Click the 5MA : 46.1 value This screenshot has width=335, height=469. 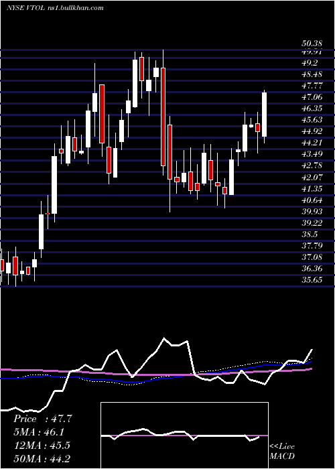pos(39,432)
